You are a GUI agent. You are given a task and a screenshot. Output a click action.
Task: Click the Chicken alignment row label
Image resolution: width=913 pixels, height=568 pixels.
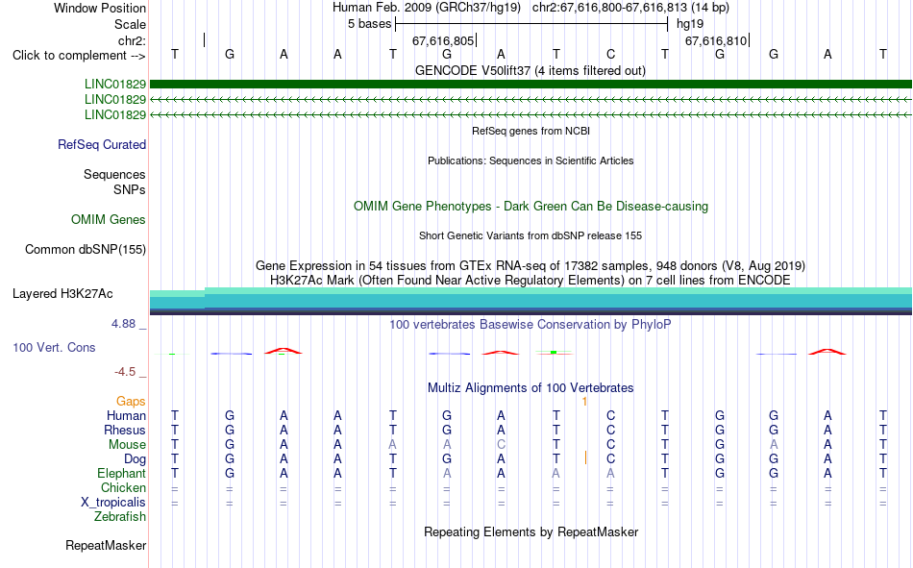point(123,487)
